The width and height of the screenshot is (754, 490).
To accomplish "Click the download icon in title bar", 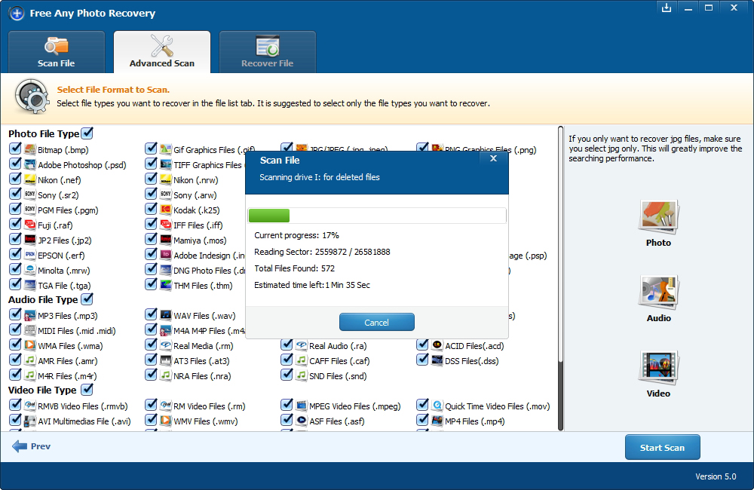I will [x=667, y=8].
